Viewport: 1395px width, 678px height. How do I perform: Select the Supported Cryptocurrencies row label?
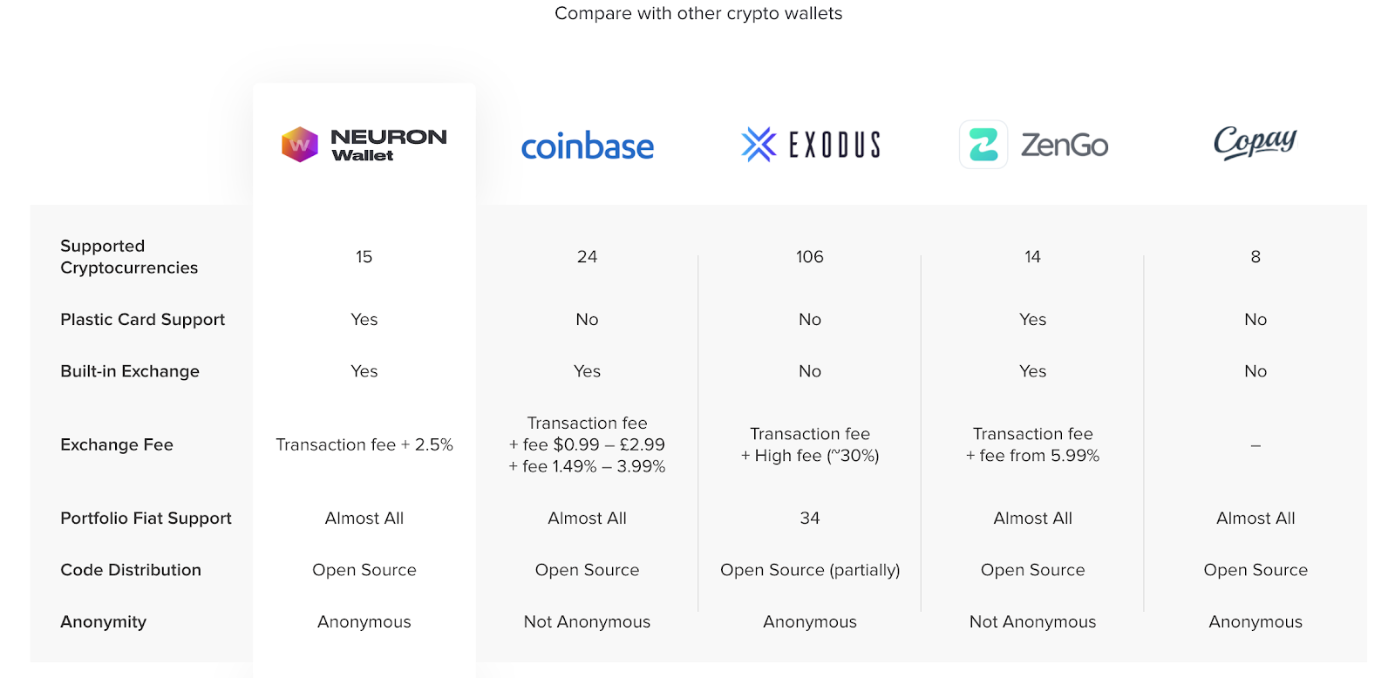(129, 257)
